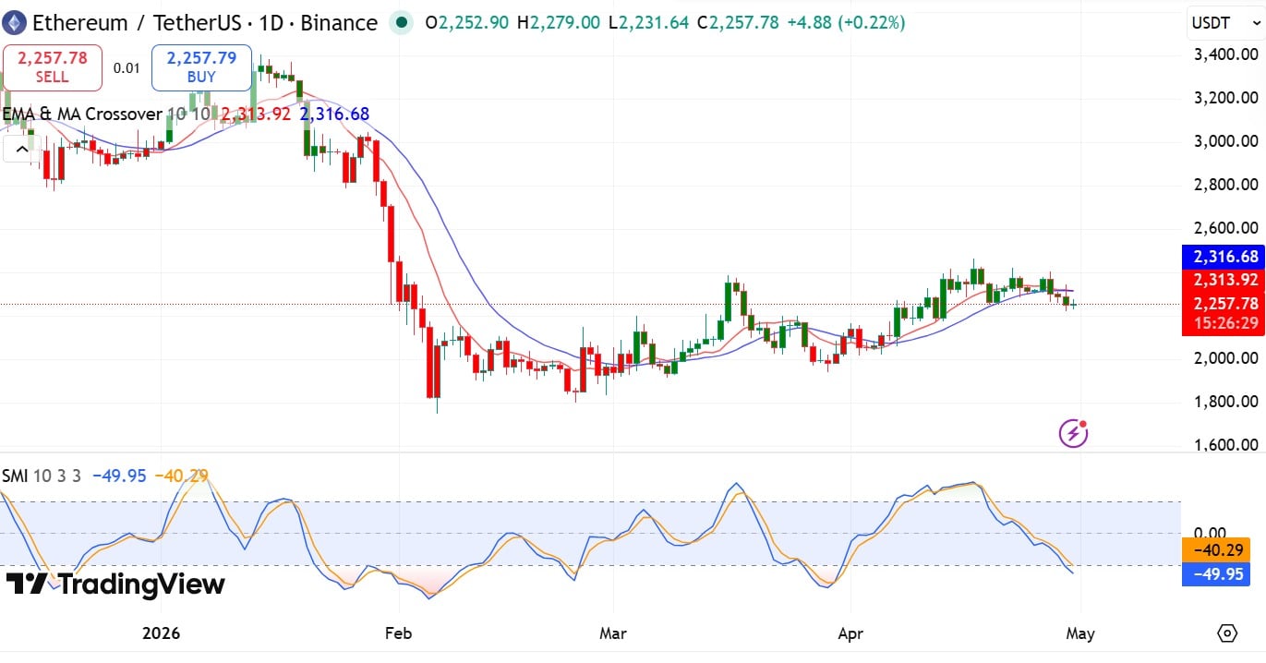Open the flash trading lightning icon
The width and height of the screenshot is (1266, 663).
(x=1072, y=431)
